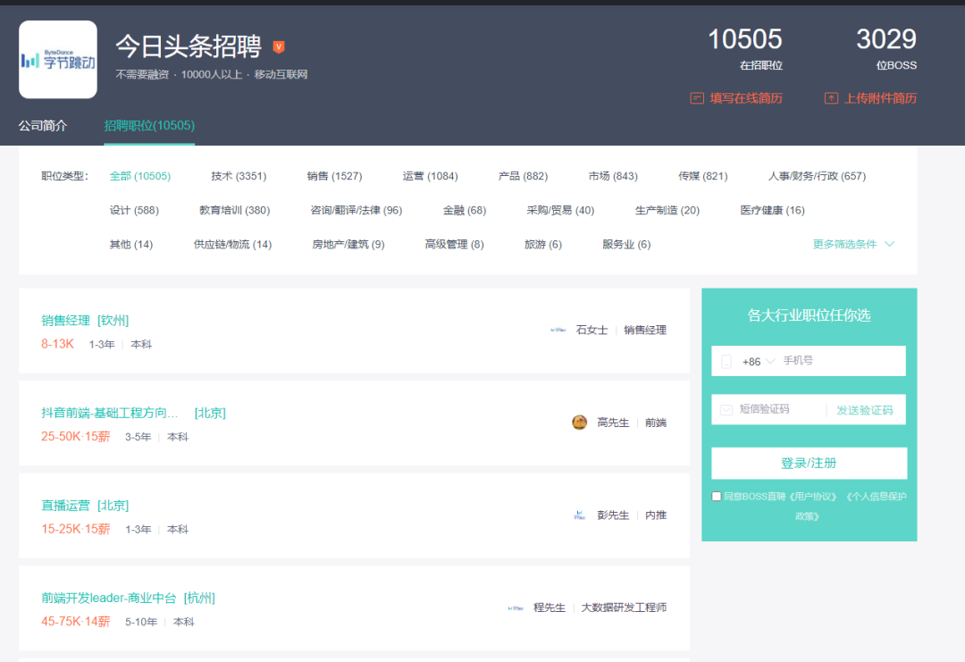Viewport: 965px width, 662px height.
Task: Filter by 市场 (843) job type
Action: pyautogui.click(x=613, y=177)
